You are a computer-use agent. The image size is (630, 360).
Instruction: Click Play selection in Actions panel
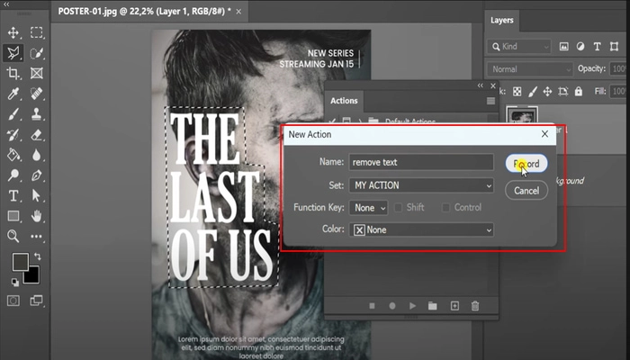pyautogui.click(x=412, y=306)
